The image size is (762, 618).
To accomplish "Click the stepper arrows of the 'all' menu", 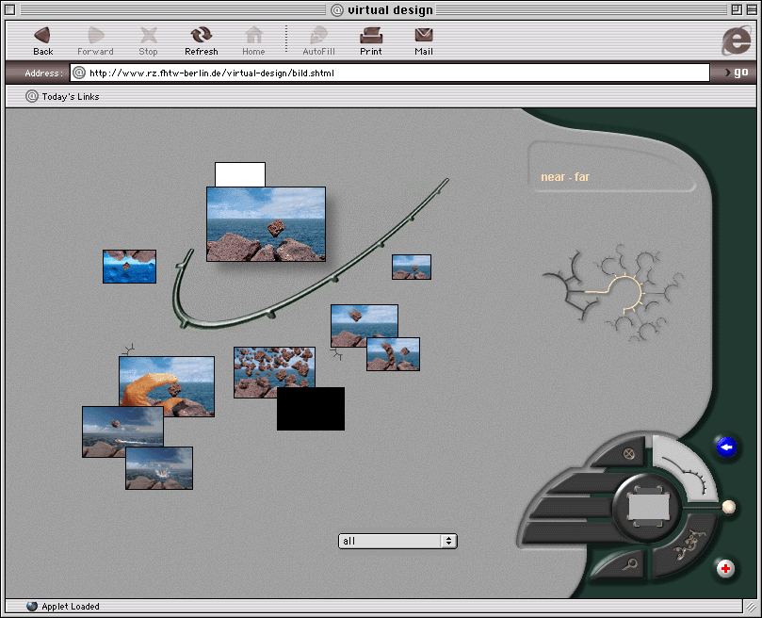I will pos(448,541).
